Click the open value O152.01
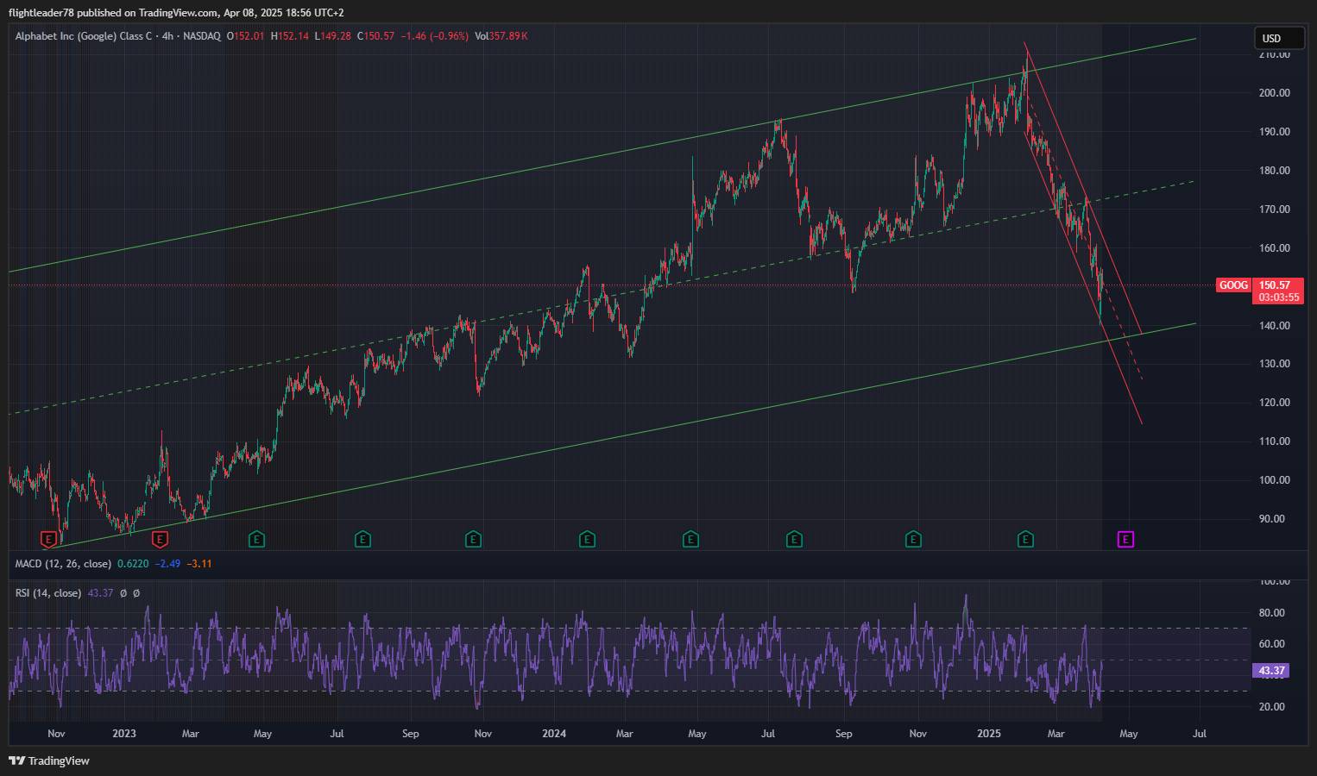 246,36
